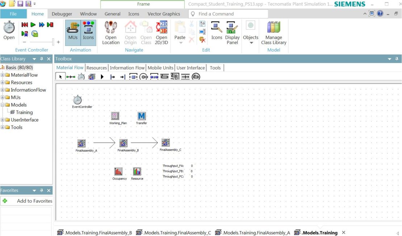Image resolution: width=402 pixels, height=236 pixels.
Task: Select the Connector tool in Material Flow toolbox
Action: pos(71,76)
